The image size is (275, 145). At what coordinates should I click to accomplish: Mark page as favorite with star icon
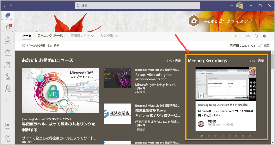point(236,36)
